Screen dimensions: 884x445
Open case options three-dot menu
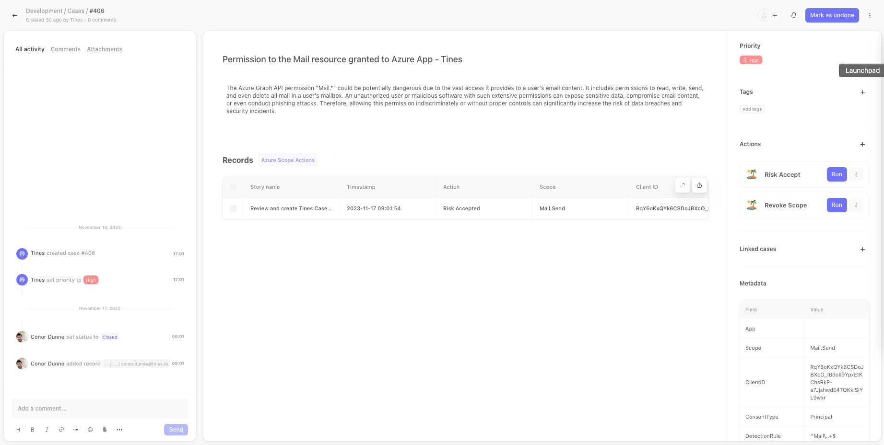(x=870, y=15)
